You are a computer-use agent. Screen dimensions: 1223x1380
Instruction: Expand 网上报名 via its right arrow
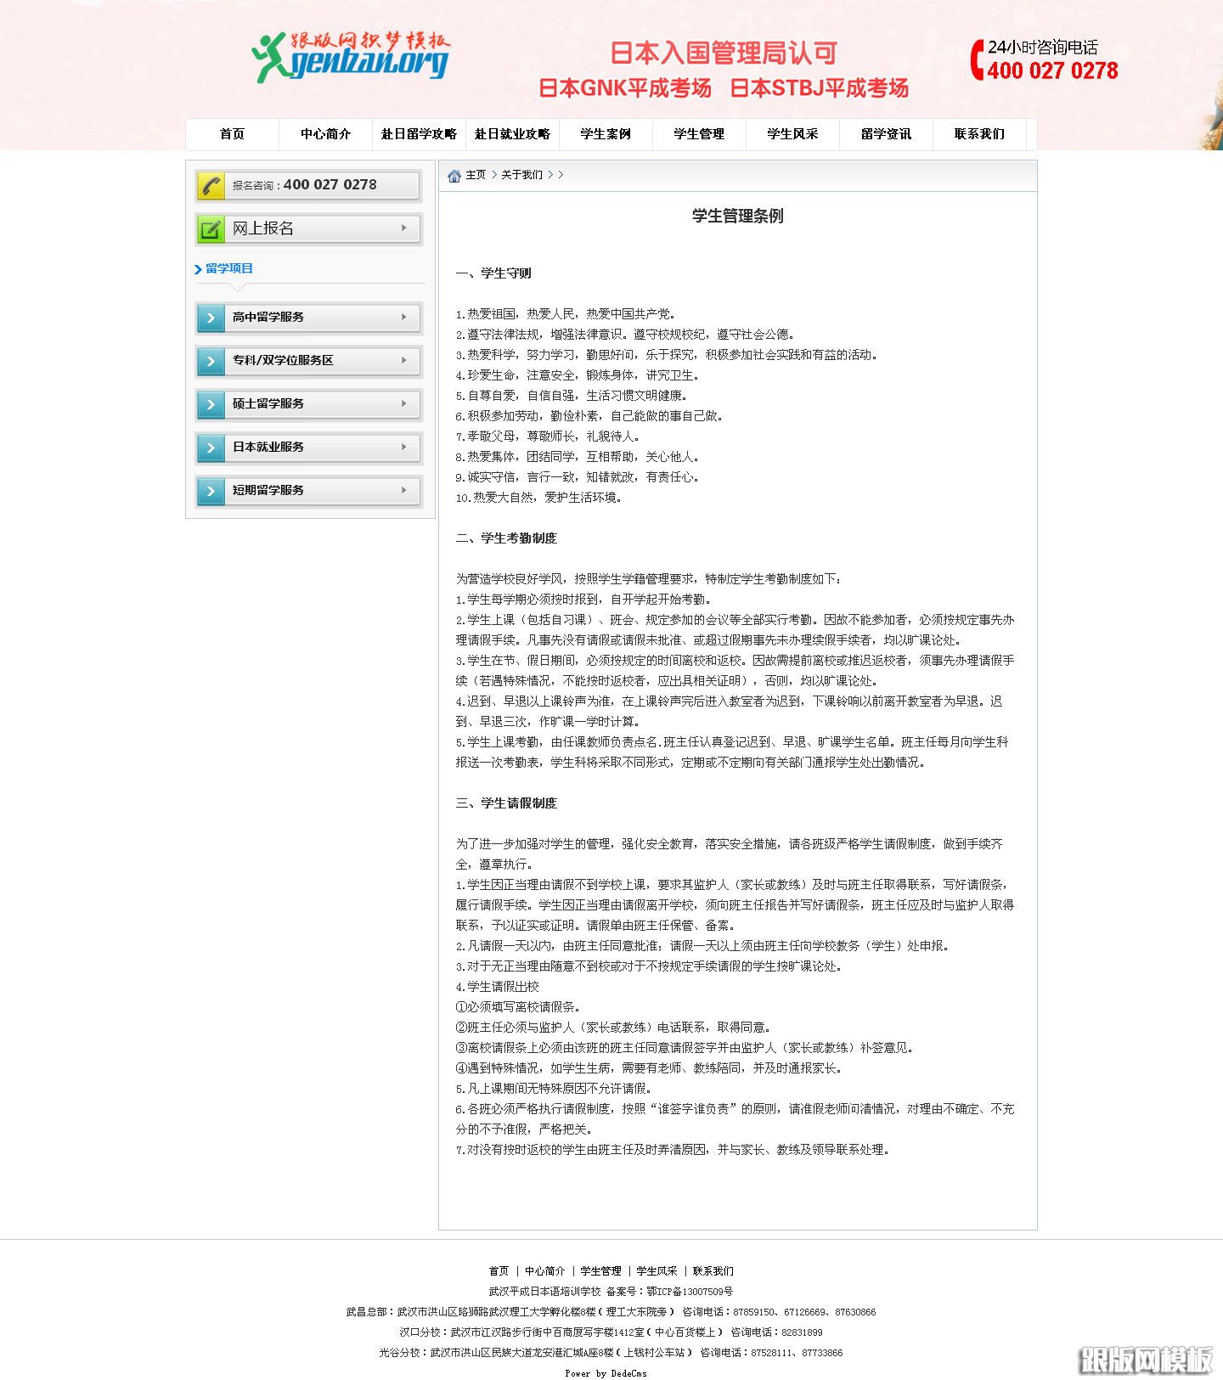click(404, 228)
